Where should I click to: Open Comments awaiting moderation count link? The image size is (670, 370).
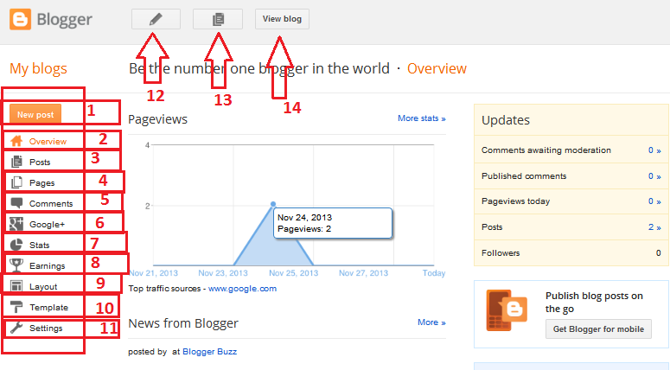(x=654, y=150)
